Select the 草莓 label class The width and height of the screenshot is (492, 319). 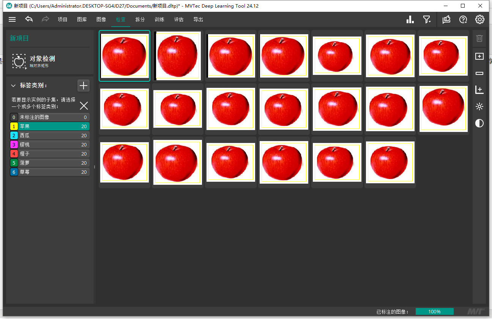coord(49,172)
